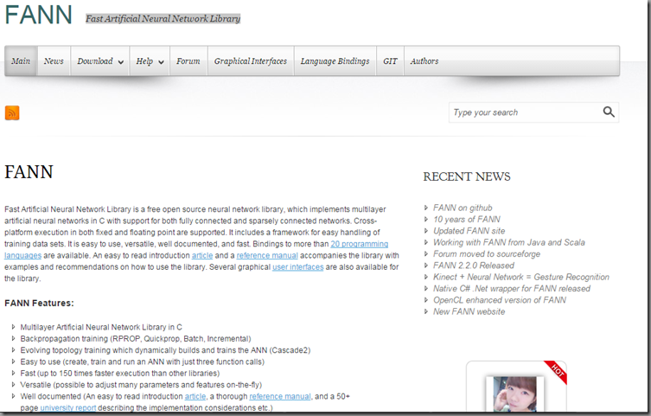Expand the Help menu arrow
651x416 pixels.
pos(161,62)
